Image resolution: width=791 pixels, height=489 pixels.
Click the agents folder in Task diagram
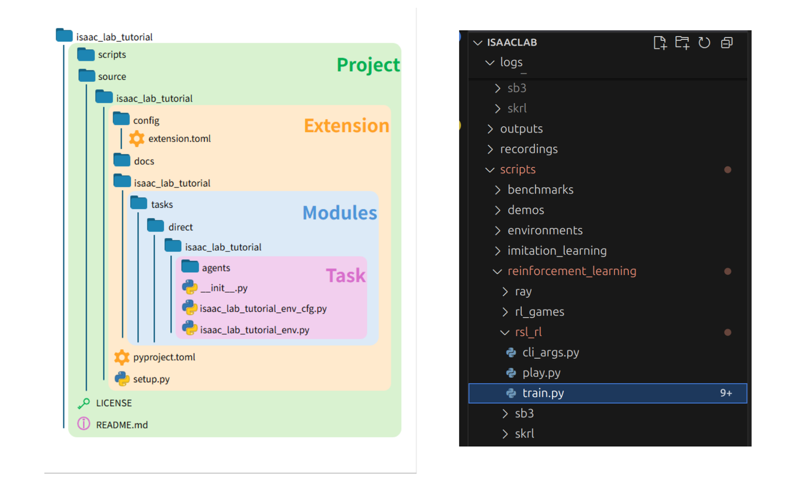206,267
